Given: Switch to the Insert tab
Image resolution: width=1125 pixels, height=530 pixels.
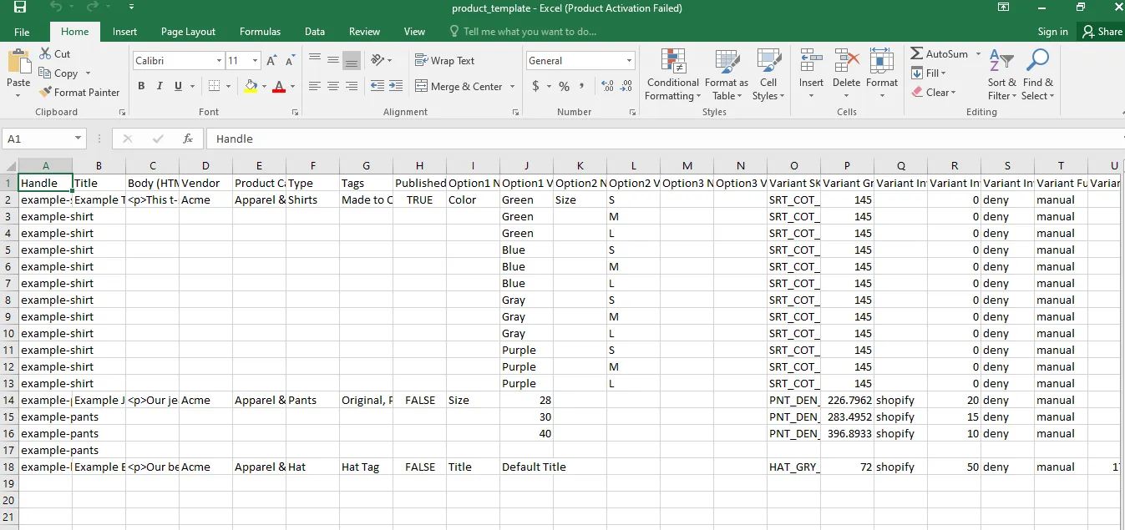Looking at the screenshot, I should 125,32.
